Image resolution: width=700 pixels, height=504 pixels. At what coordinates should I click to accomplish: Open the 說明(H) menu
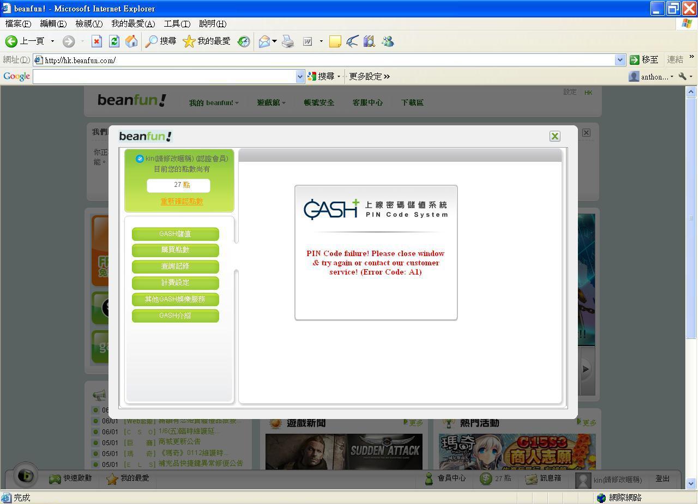[x=213, y=23]
